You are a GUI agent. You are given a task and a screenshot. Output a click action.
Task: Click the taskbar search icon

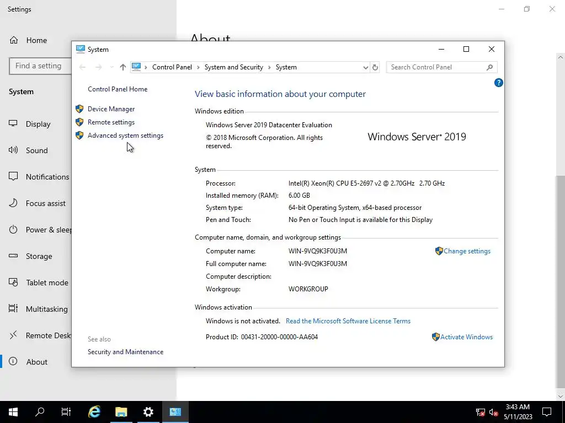pos(40,412)
